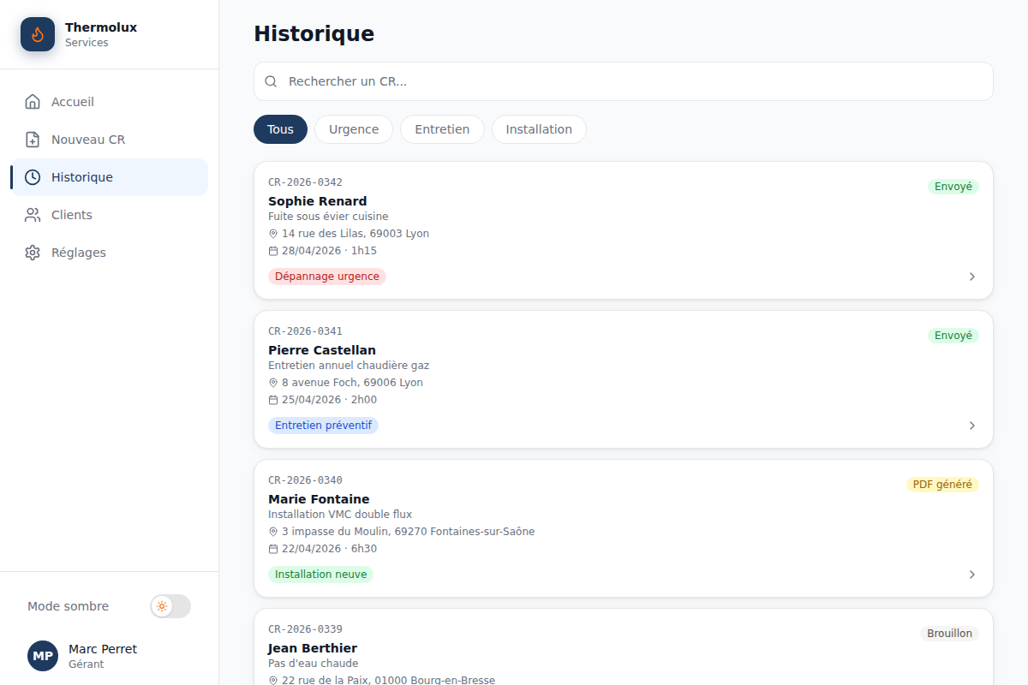
Task: Select the Tous filter tab
Action: tap(280, 129)
